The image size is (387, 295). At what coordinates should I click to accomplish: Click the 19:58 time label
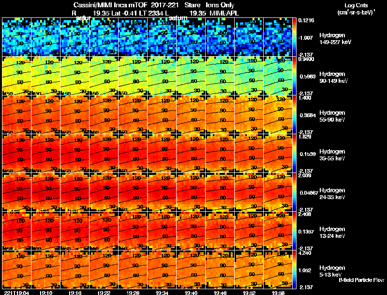[278, 293]
